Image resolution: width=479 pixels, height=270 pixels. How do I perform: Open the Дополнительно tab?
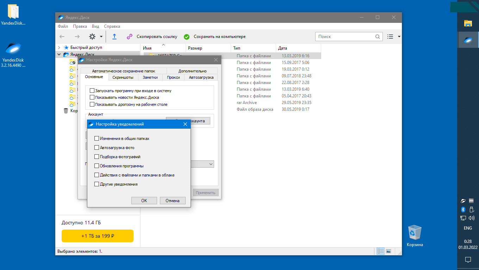point(192,71)
